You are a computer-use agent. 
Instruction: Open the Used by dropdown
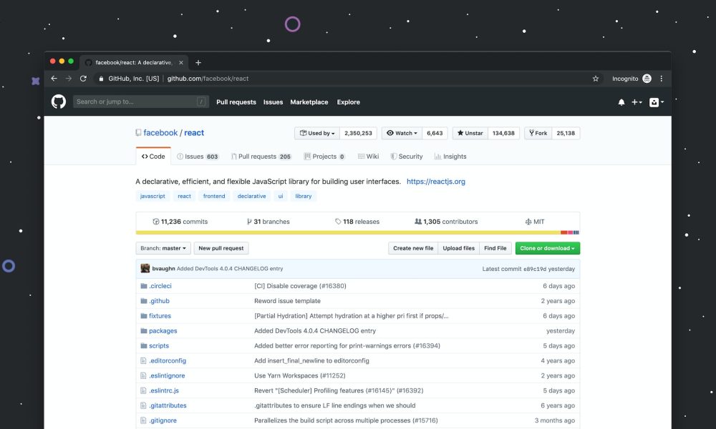pyautogui.click(x=317, y=133)
